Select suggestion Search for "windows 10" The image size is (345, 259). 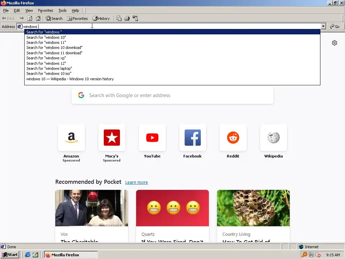pyautogui.click(x=172, y=37)
